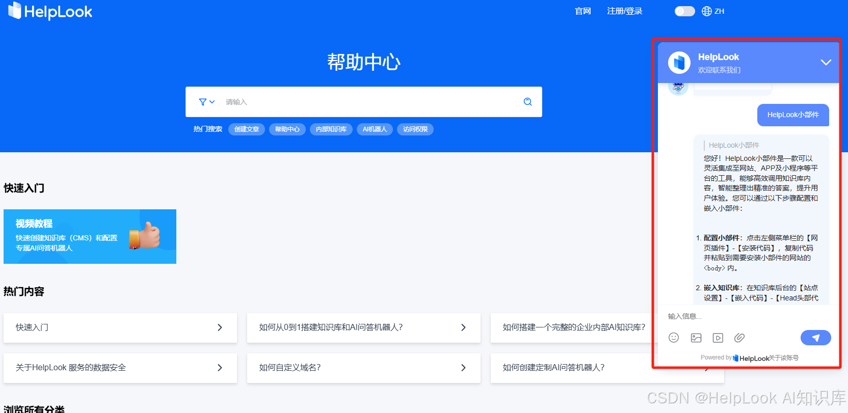Viewport: 848px width, 413px height.
Task: Click the HelpLook chat avatar logo
Action: (x=679, y=63)
